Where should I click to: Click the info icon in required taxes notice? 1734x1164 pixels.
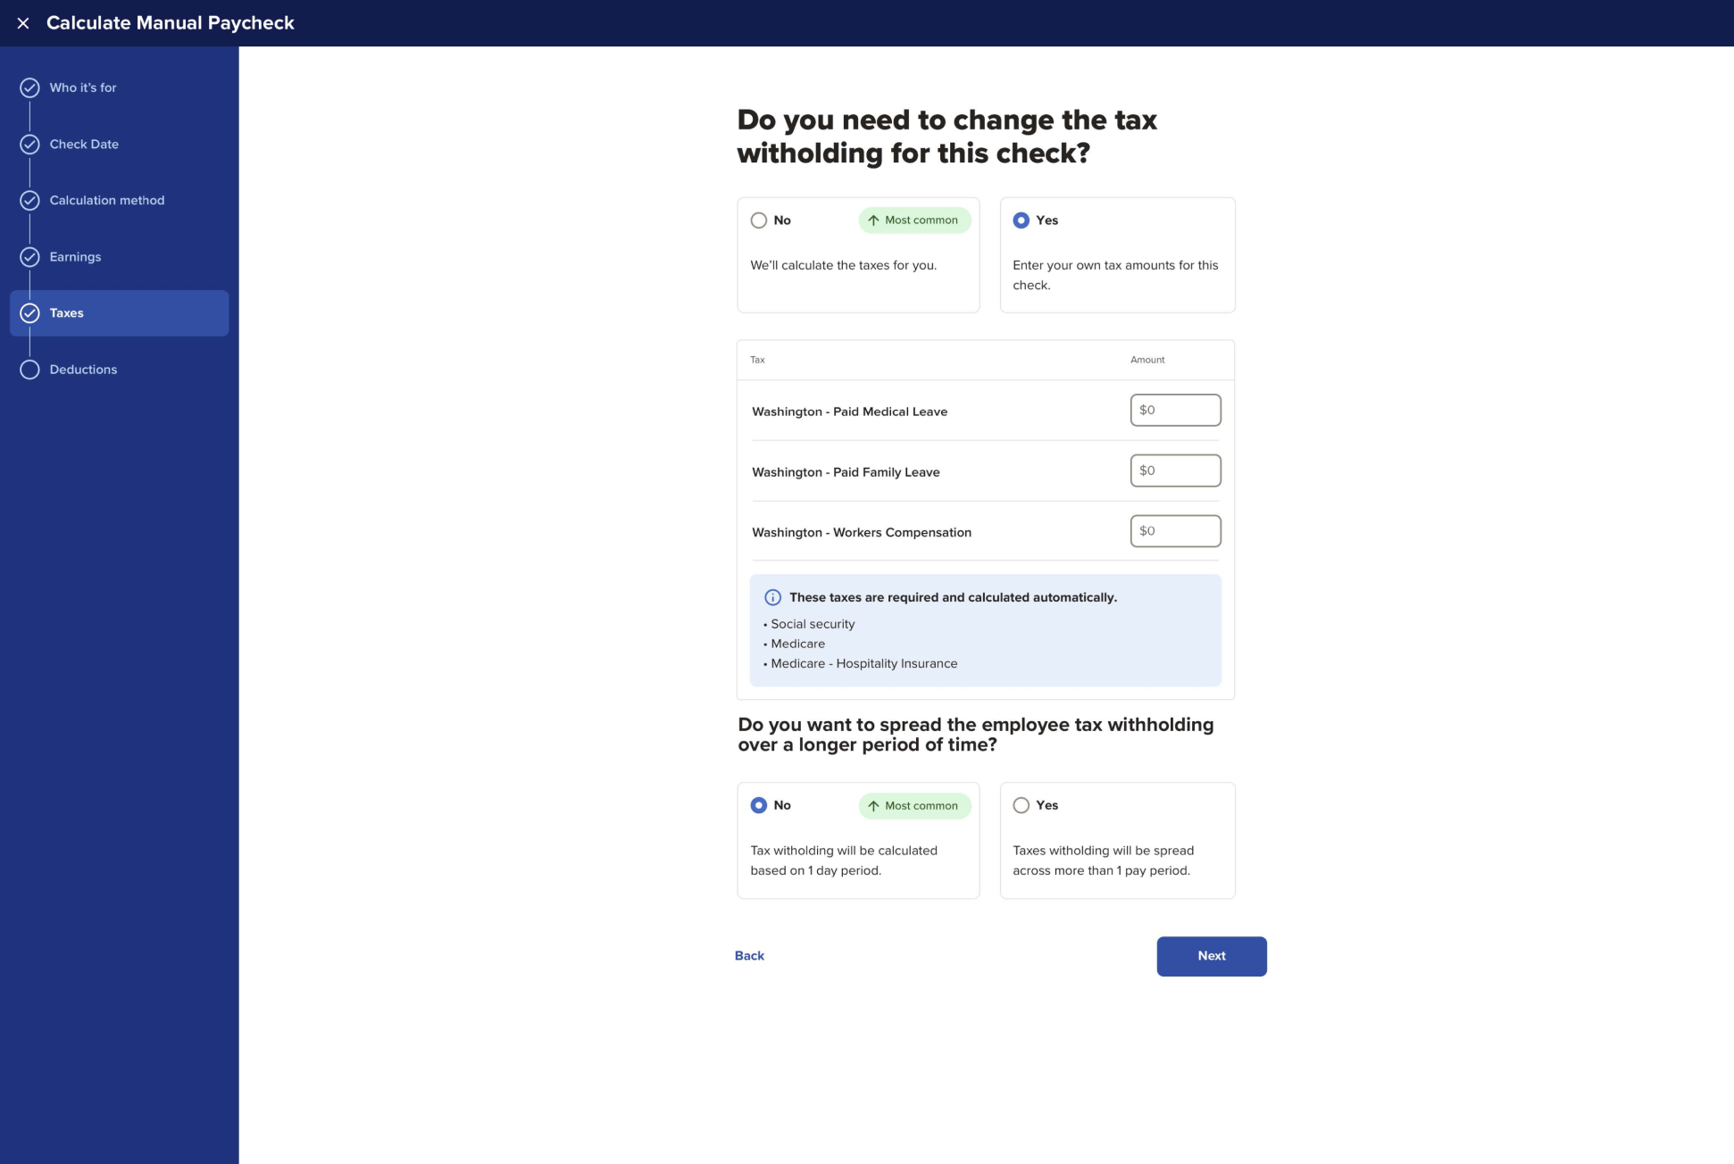click(x=772, y=597)
